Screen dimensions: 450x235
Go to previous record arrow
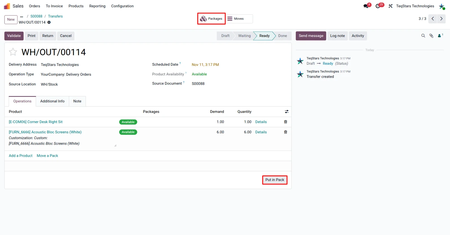pos(433,19)
